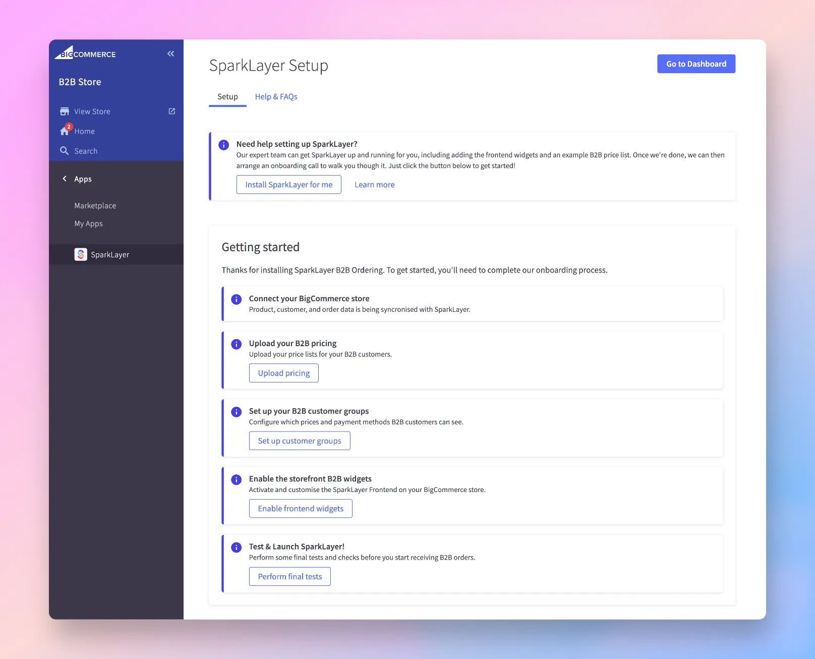Click the Search magnifier icon

(65, 150)
